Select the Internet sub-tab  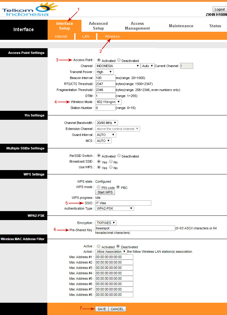click(x=61, y=36)
